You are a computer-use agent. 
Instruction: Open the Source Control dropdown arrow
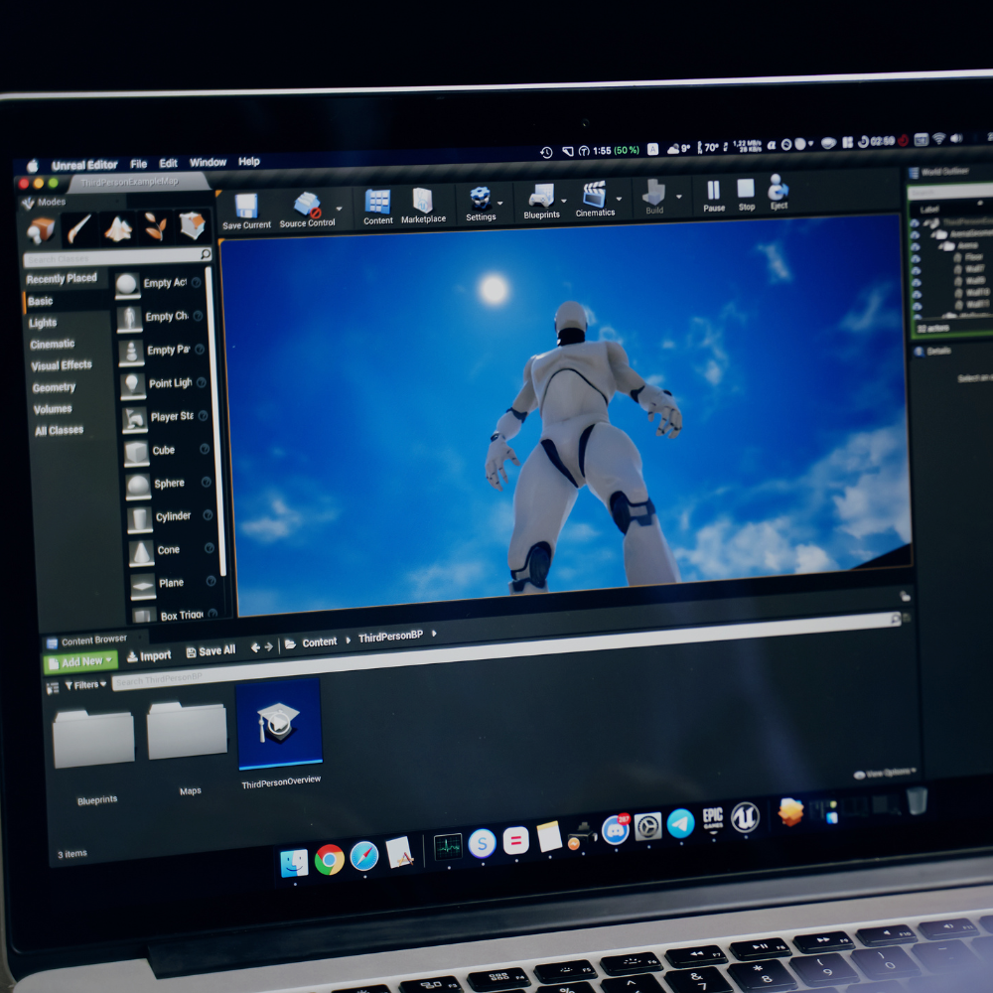339,209
